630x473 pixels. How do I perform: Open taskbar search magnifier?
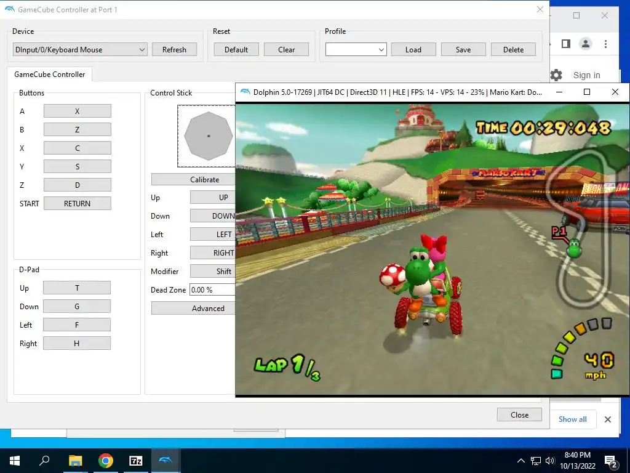44,461
